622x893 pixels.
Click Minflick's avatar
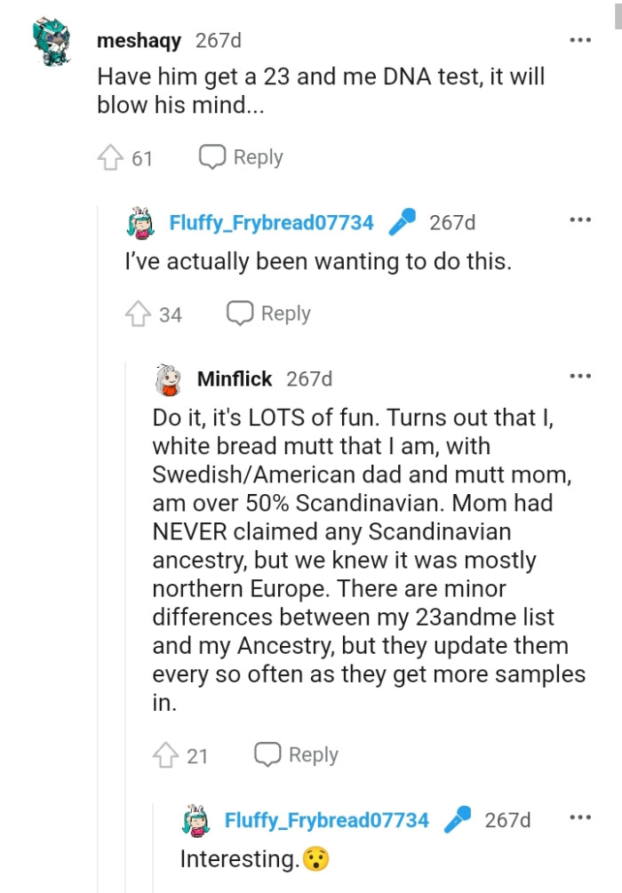click(170, 378)
